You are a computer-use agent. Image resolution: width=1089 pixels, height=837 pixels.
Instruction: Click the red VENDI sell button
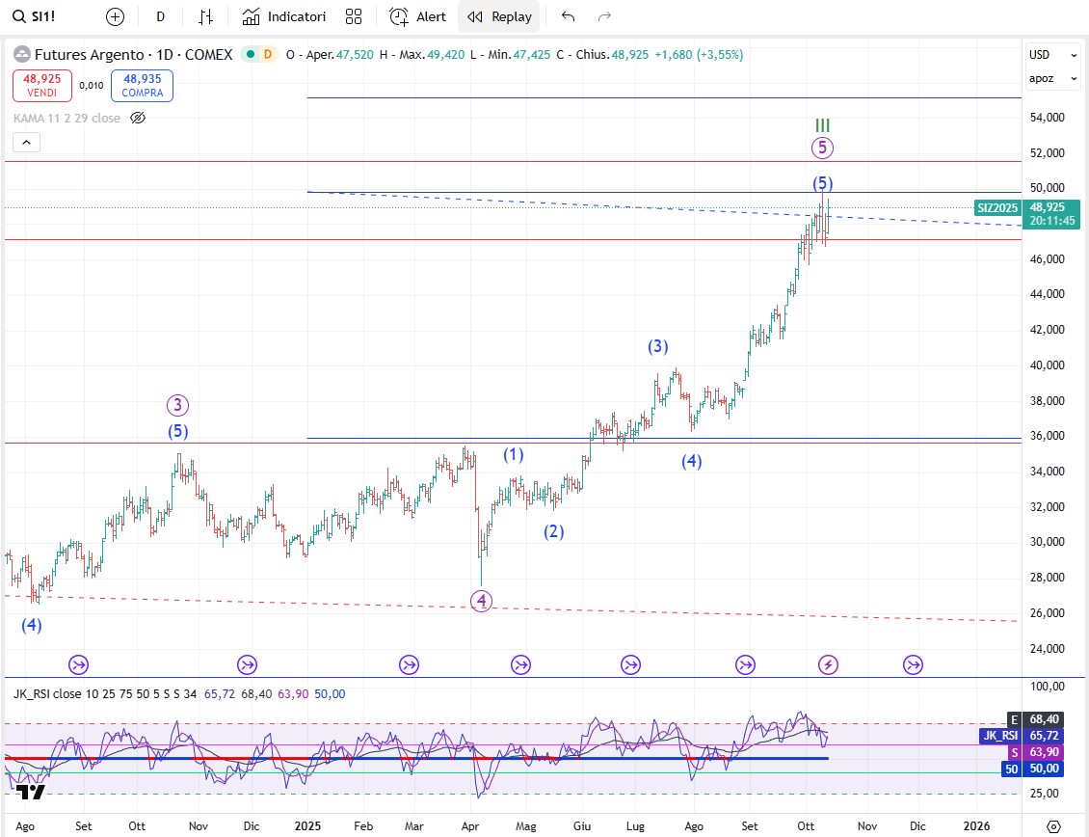tap(41, 86)
